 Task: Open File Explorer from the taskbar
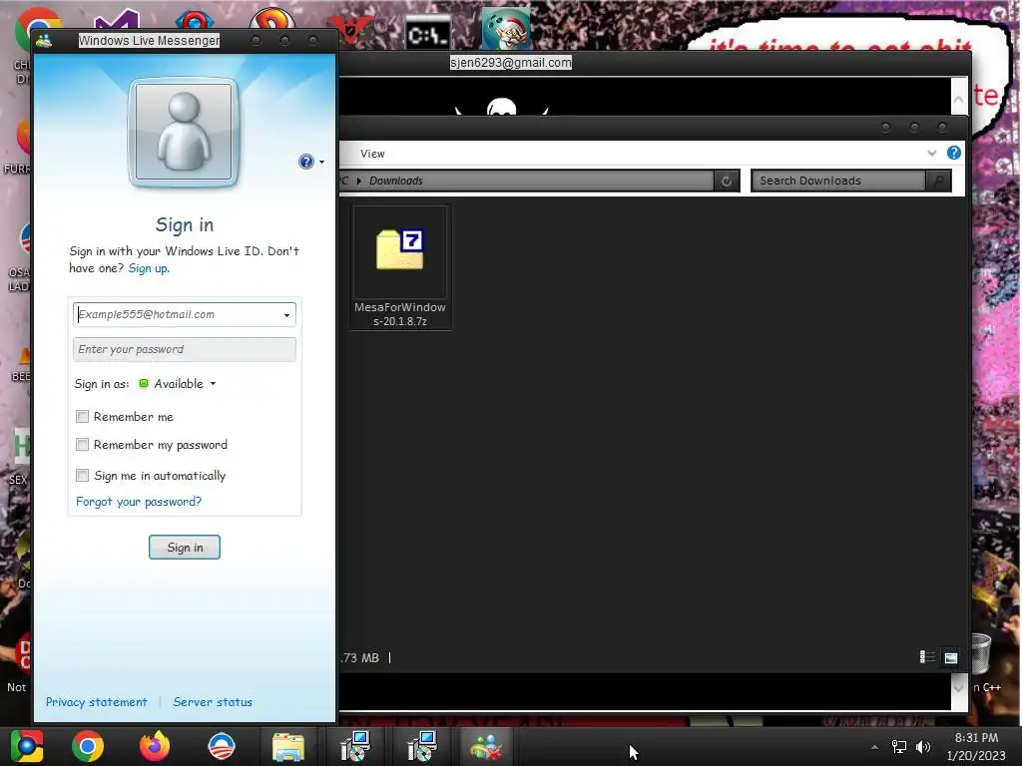click(x=288, y=747)
